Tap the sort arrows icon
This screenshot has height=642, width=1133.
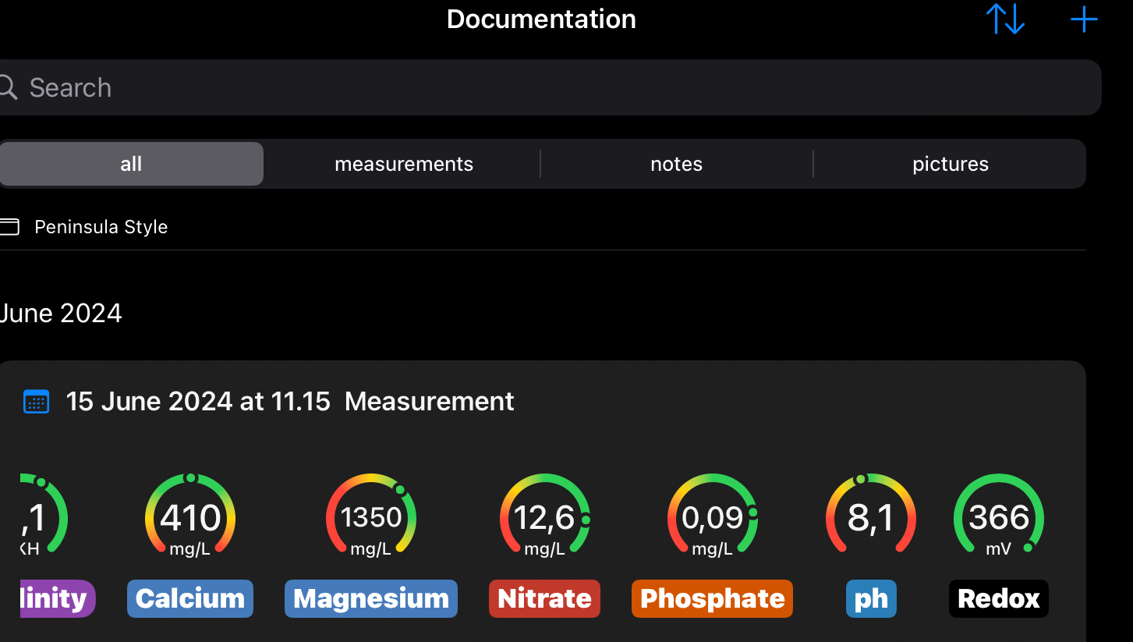[1005, 19]
